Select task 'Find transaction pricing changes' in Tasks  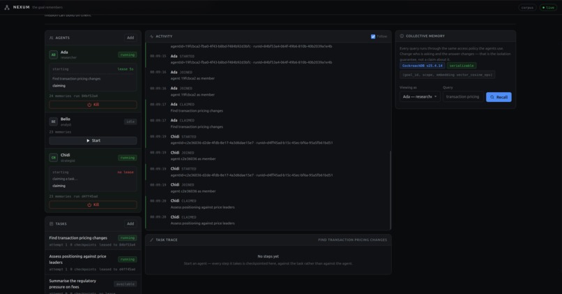tap(93, 241)
